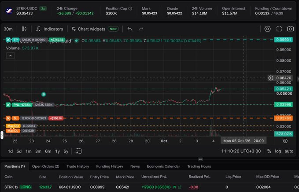
Task: Set chart range to 1m
Action: click(29, 151)
